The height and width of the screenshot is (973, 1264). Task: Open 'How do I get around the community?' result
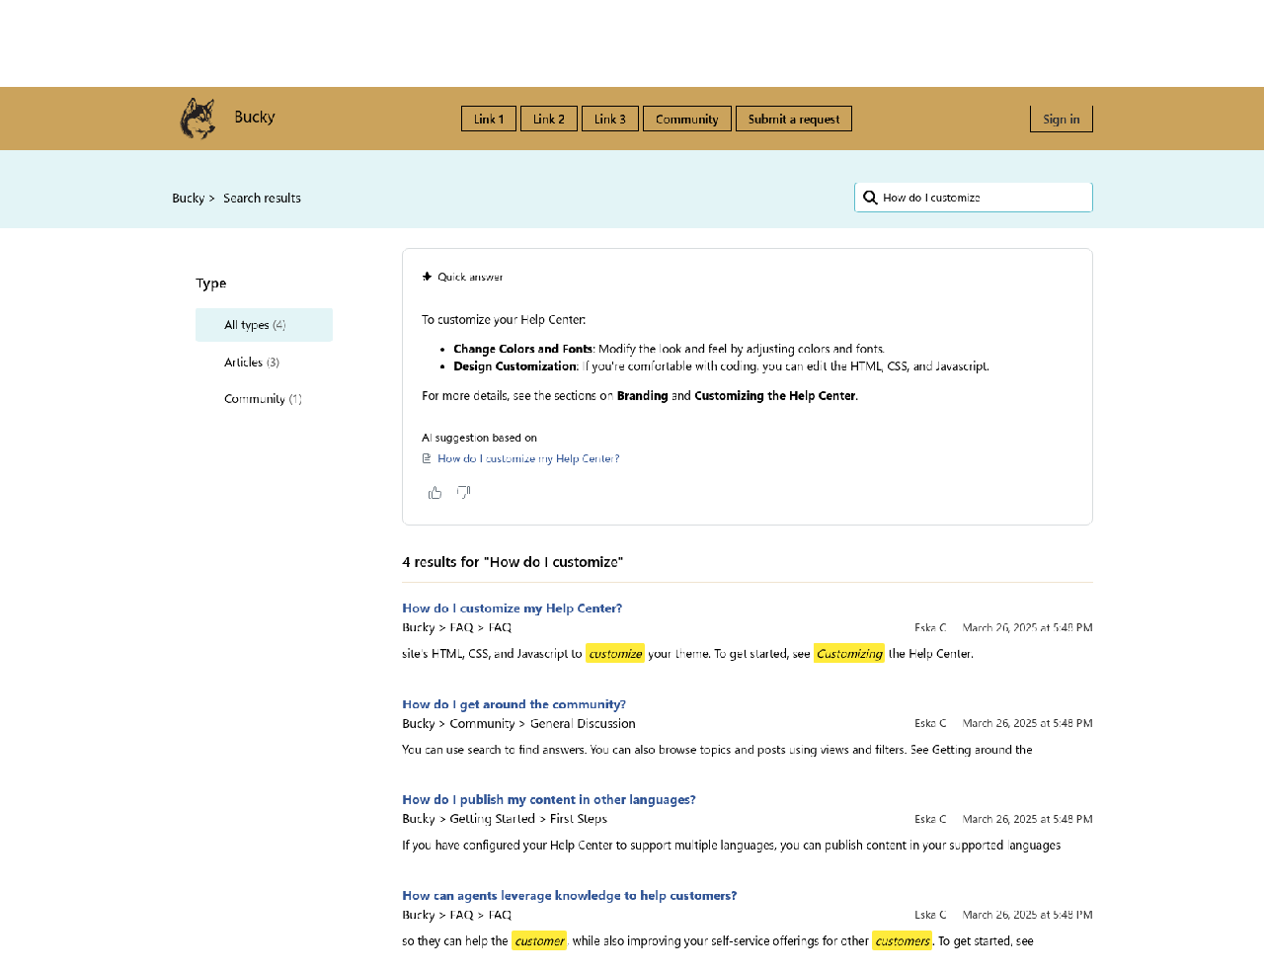click(x=513, y=704)
